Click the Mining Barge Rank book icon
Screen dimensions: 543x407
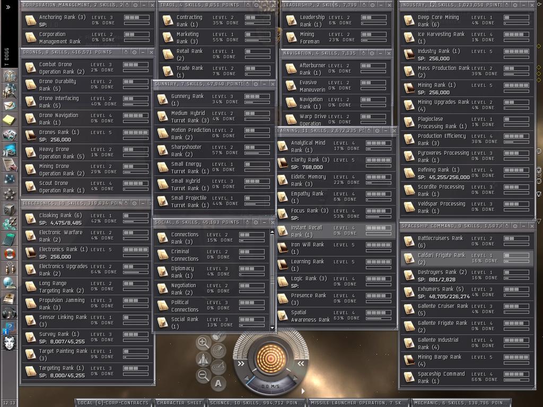point(409,360)
